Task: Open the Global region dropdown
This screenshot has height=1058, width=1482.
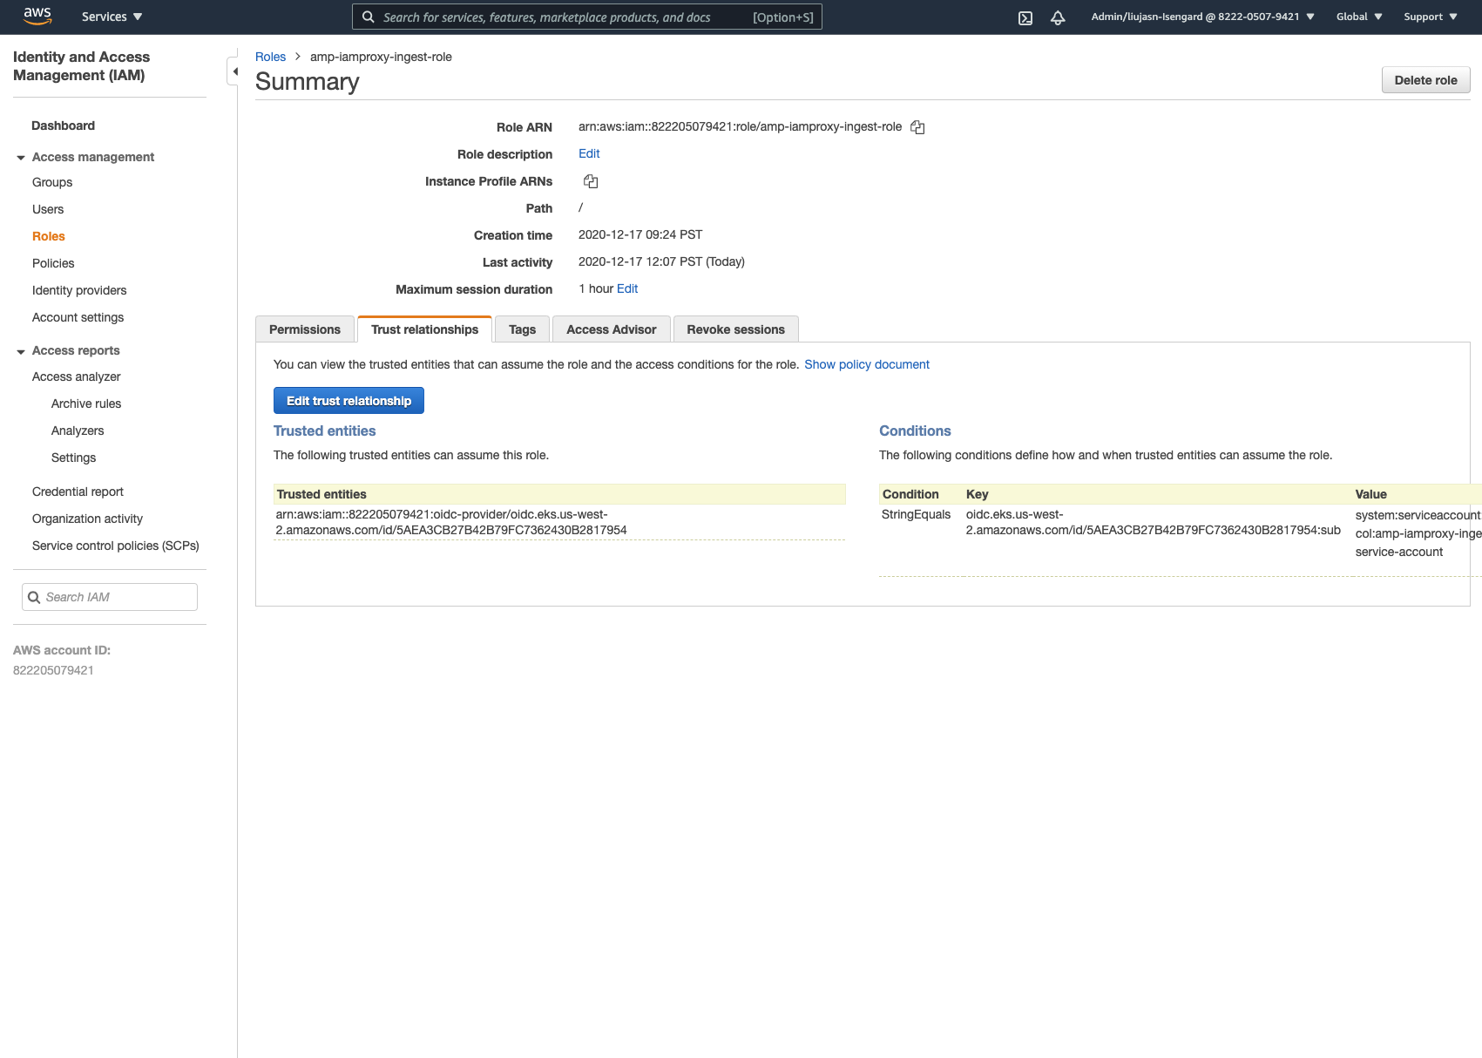Action: [x=1359, y=17]
